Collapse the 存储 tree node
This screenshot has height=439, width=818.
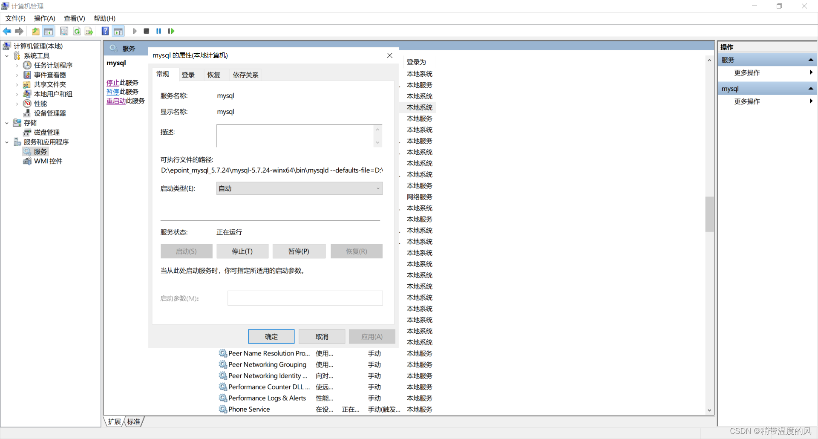7,123
